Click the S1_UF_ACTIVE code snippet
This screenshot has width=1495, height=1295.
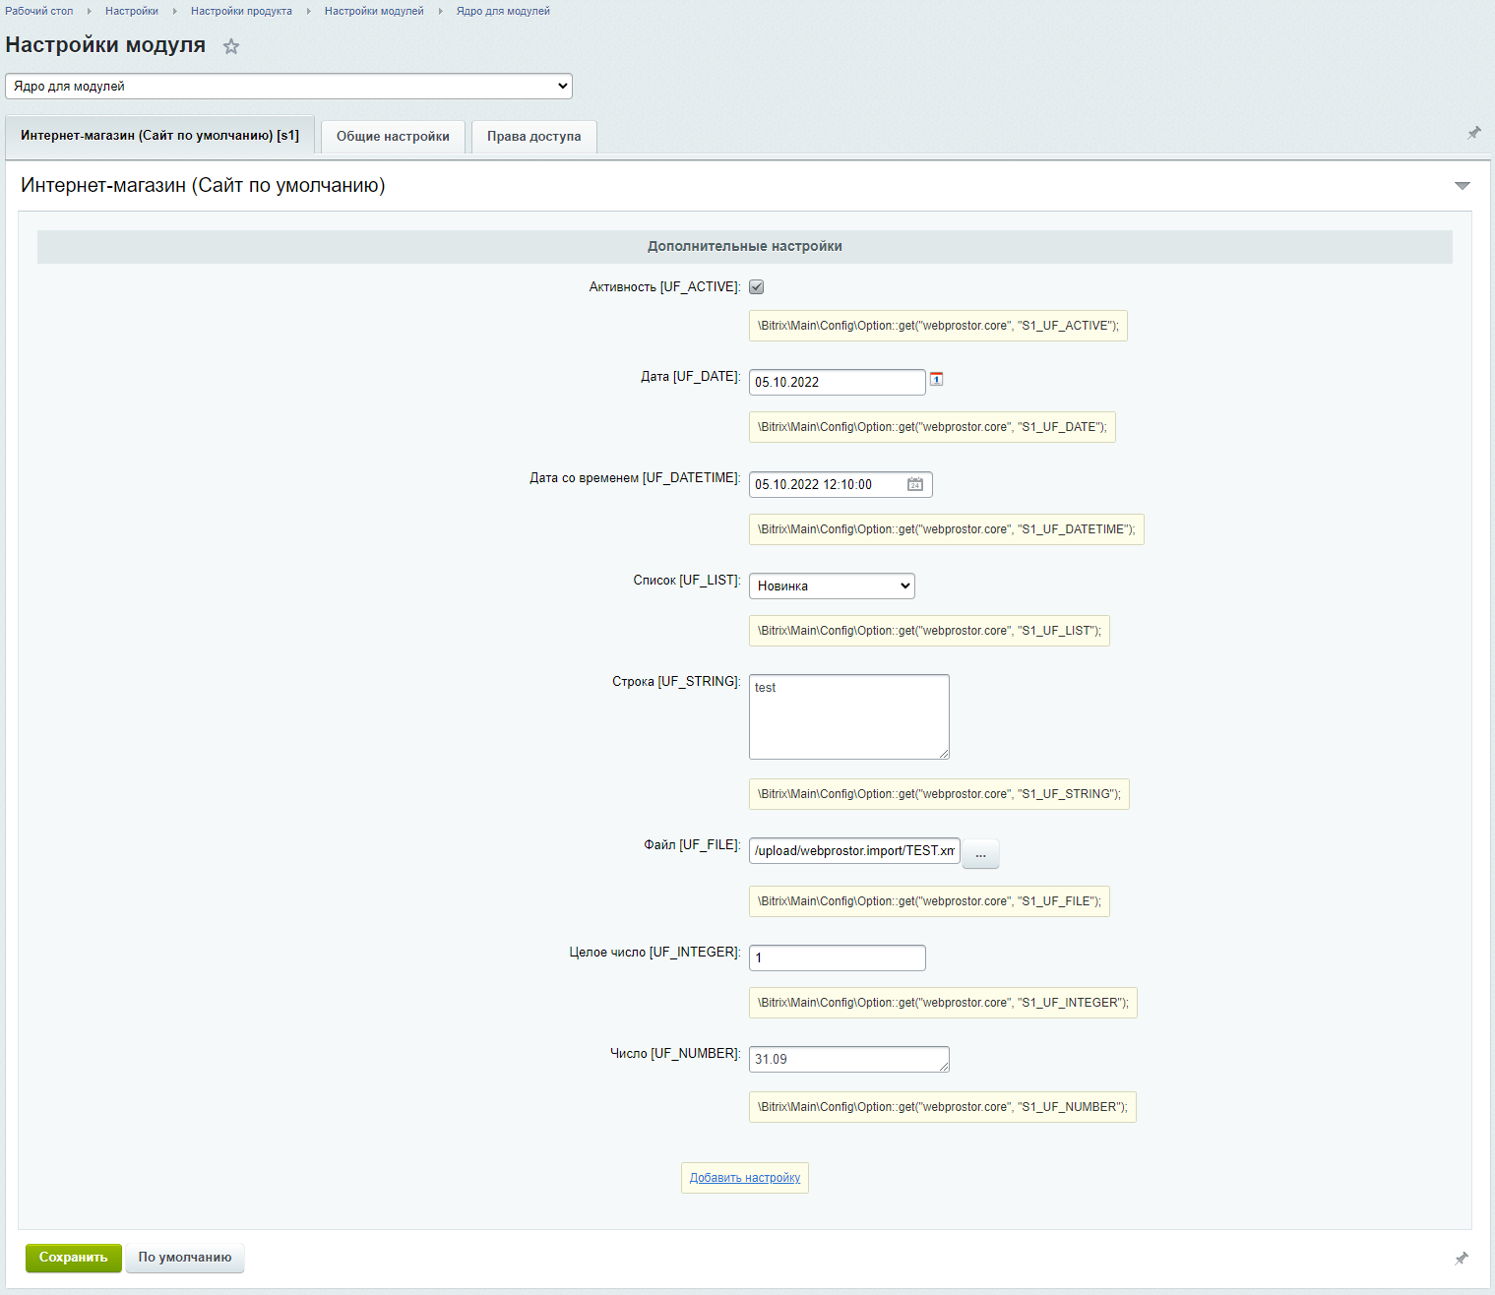tap(938, 326)
